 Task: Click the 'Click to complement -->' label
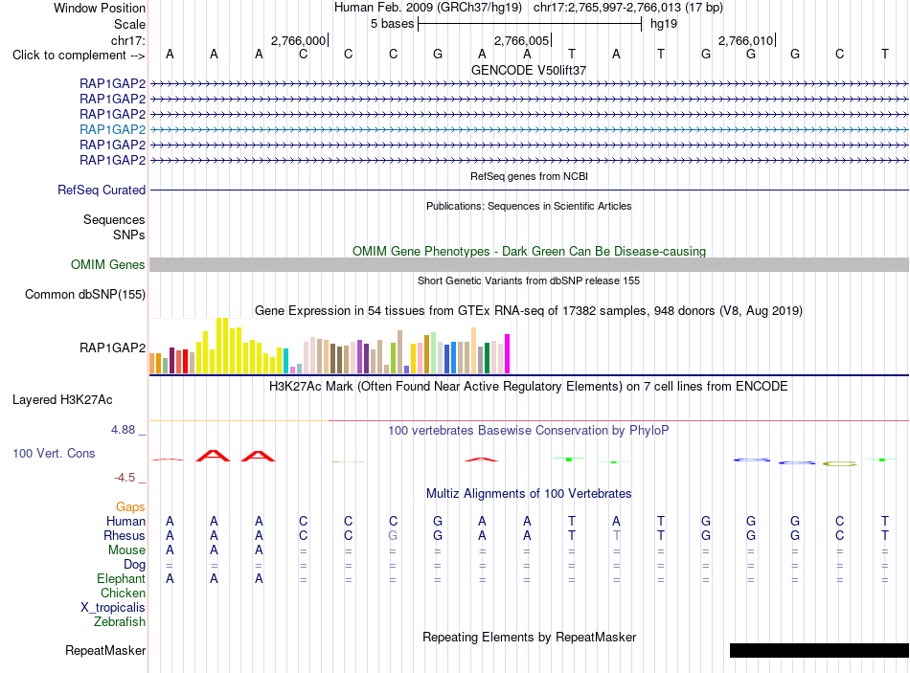pos(79,56)
